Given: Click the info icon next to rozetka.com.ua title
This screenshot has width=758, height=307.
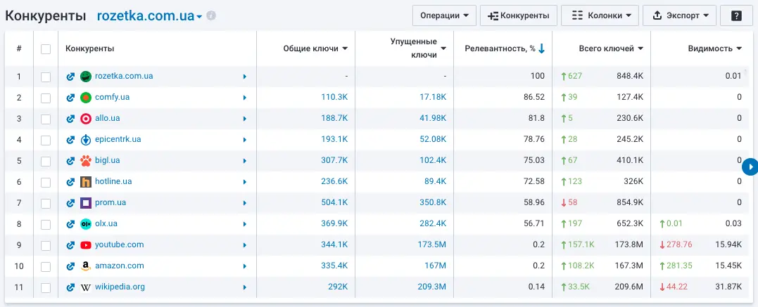Looking at the screenshot, I should pyautogui.click(x=210, y=15).
